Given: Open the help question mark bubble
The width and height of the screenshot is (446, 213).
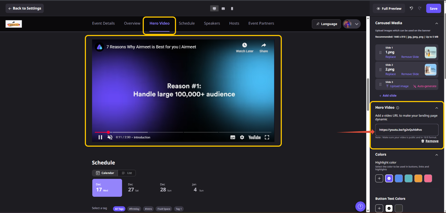Looking at the screenshot, I should point(360,206).
